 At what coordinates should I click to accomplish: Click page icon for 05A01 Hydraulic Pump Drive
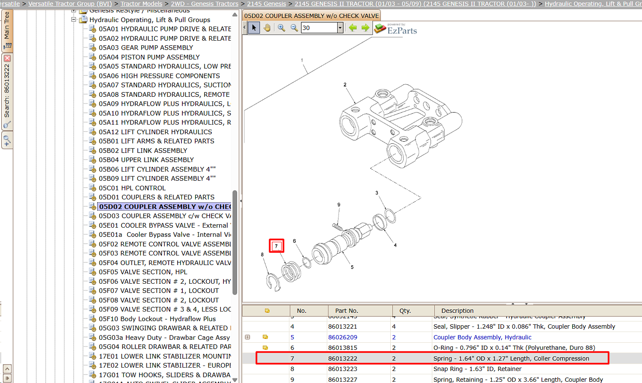[92, 29]
